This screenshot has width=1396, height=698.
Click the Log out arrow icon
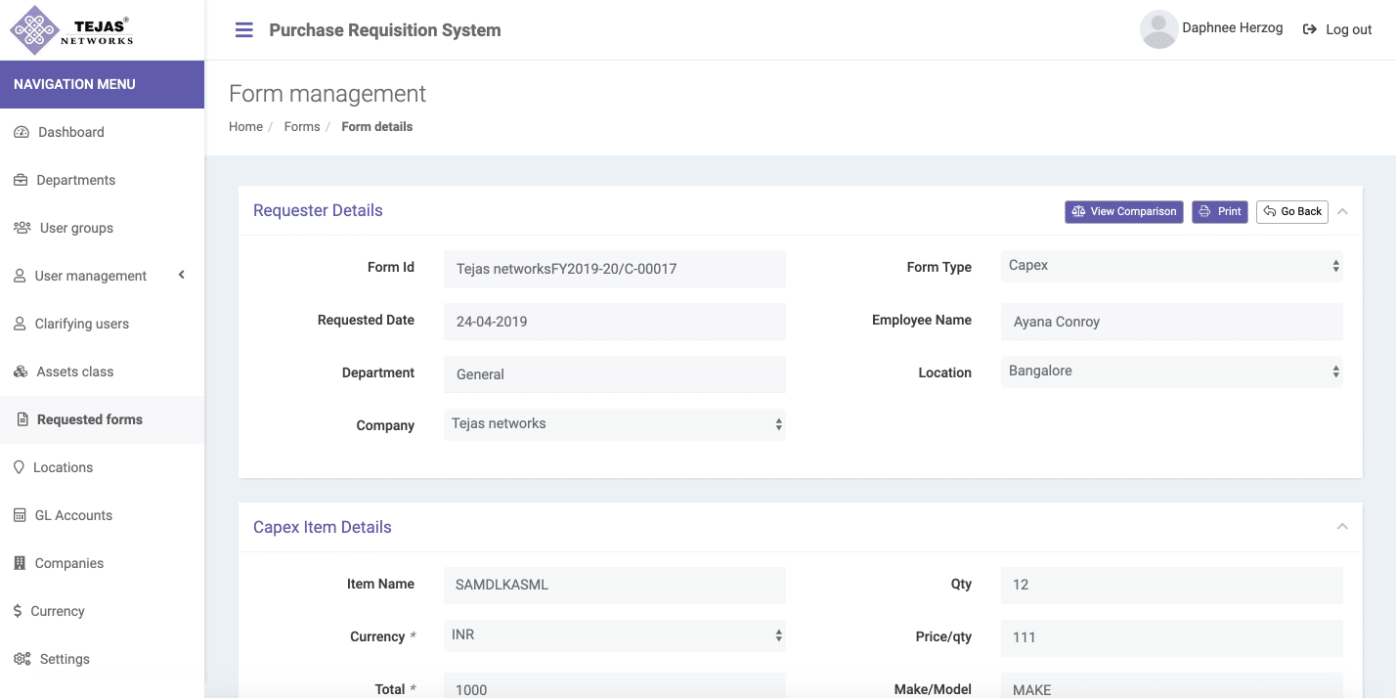(1310, 29)
